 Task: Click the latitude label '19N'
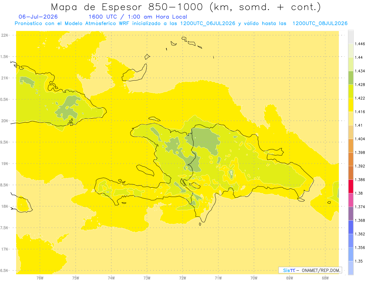5,163
